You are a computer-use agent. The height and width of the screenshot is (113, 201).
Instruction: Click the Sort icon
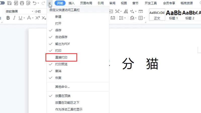point(126,11)
